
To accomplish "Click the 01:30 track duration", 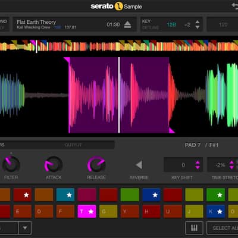I will tap(113, 24).
